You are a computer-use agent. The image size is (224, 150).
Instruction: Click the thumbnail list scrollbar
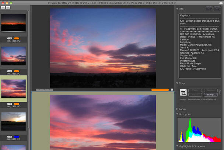pyautogui.click(x=28, y=69)
